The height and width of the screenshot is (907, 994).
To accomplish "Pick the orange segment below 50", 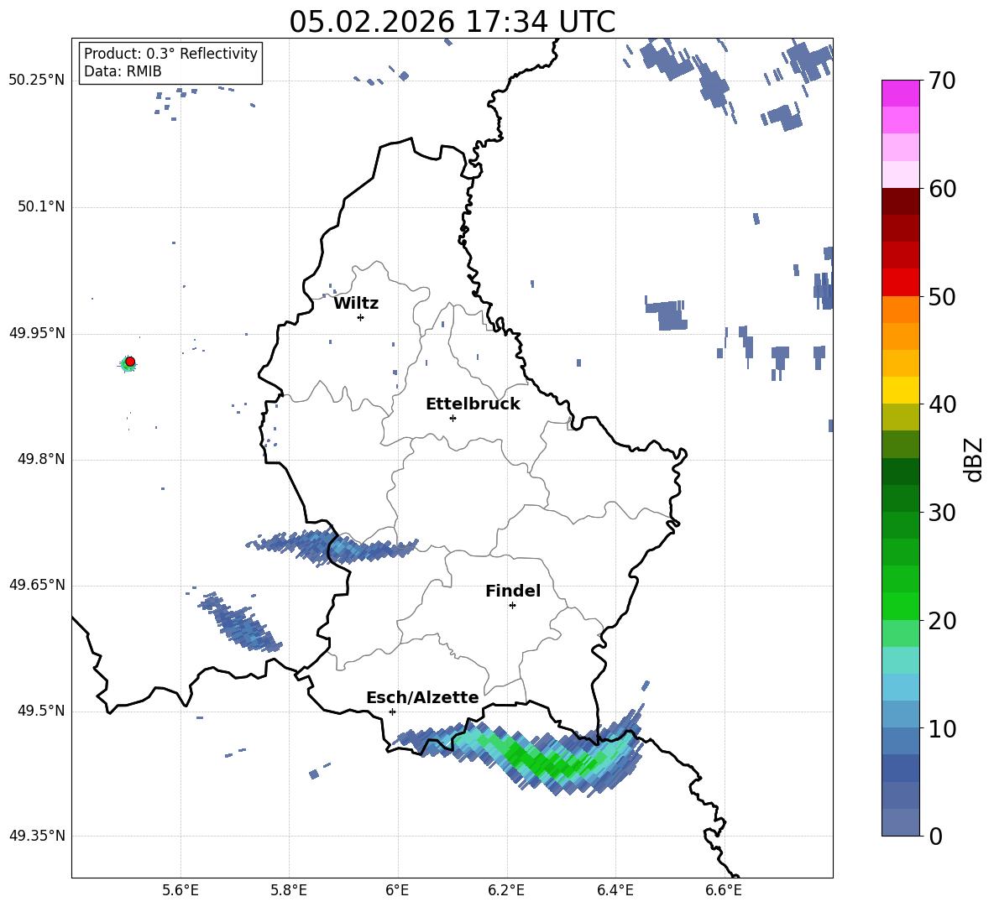I will (x=900, y=310).
